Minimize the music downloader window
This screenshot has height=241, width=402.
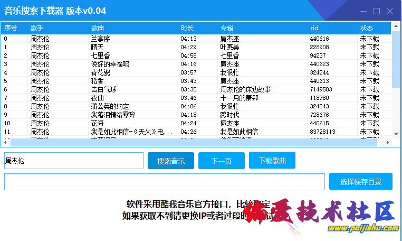click(x=363, y=11)
